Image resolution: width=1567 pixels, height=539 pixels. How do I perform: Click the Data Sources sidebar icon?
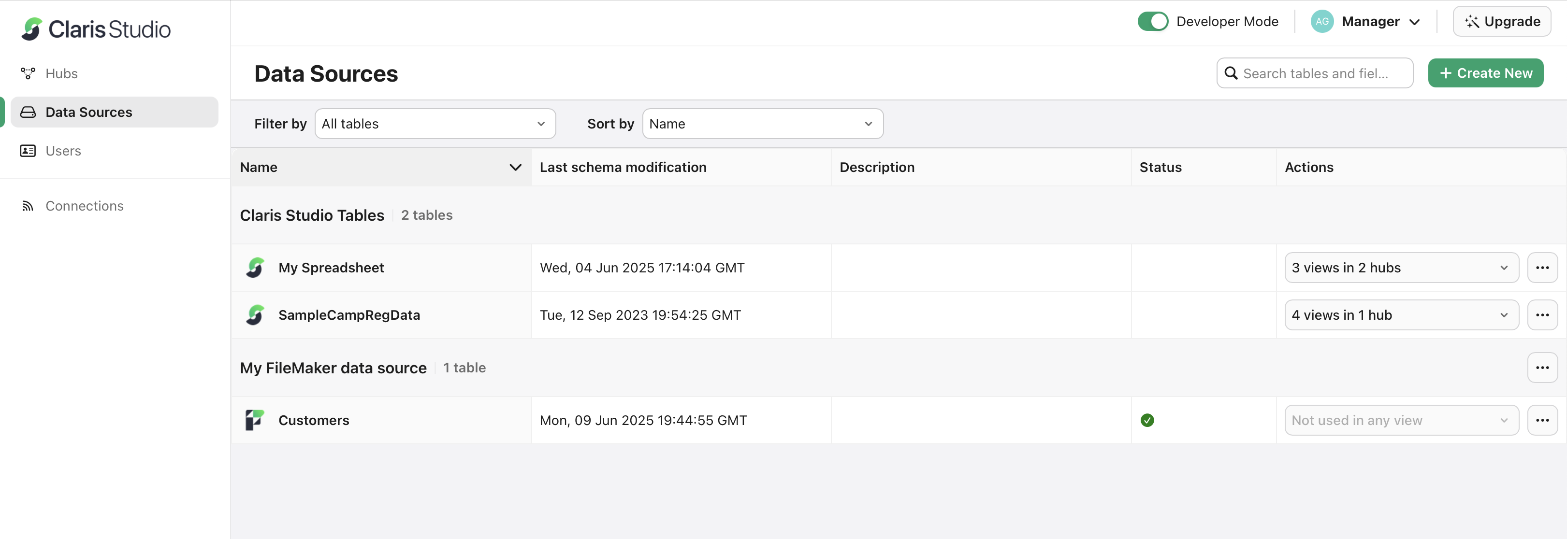coord(28,112)
